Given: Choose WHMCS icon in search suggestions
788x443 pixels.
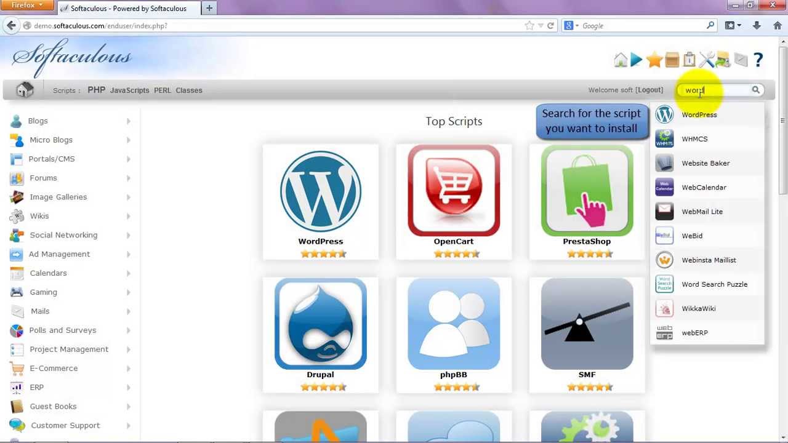Looking at the screenshot, I should (x=664, y=139).
